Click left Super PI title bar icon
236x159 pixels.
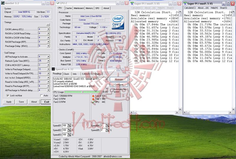point(132,3)
